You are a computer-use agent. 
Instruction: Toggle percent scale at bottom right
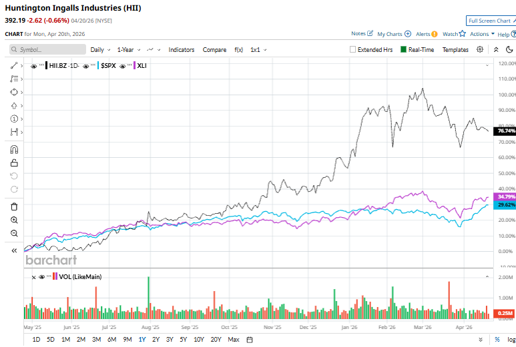pos(497,340)
